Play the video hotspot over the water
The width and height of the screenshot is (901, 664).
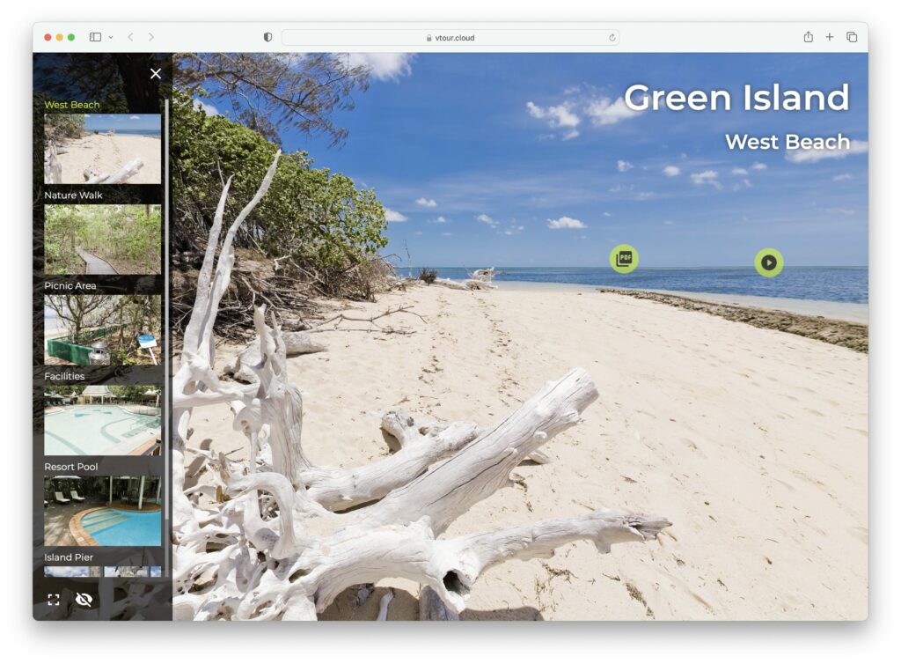point(769,262)
